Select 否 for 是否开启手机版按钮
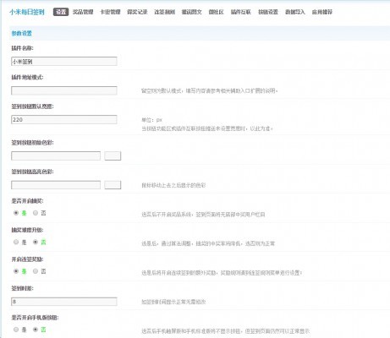390x338 pixels. point(36,330)
